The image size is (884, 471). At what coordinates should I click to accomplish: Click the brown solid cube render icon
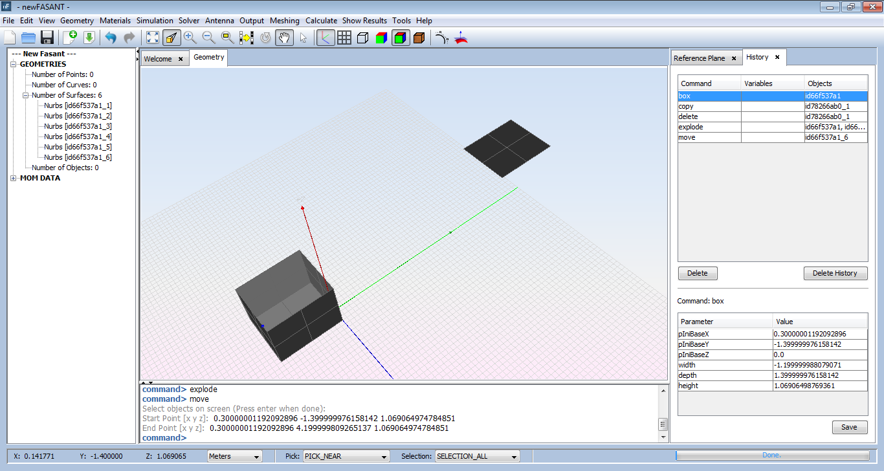click(x=419, y=38)
